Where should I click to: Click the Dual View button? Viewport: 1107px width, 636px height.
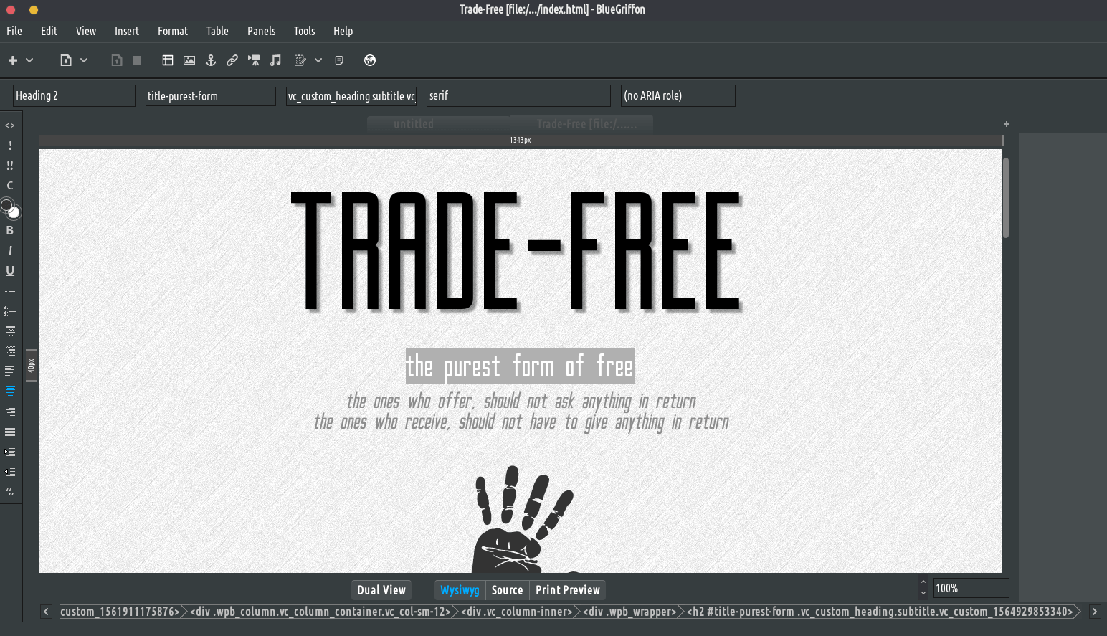click(381, 590)
